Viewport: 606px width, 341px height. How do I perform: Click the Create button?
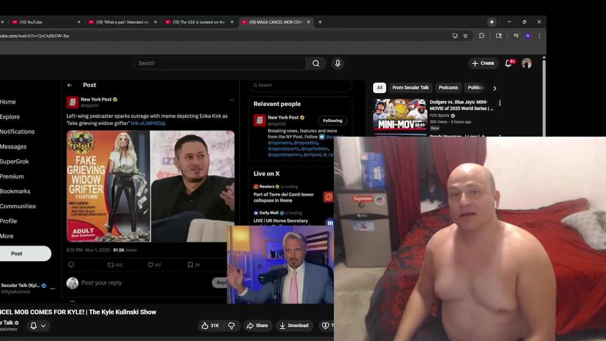[483, 63]
